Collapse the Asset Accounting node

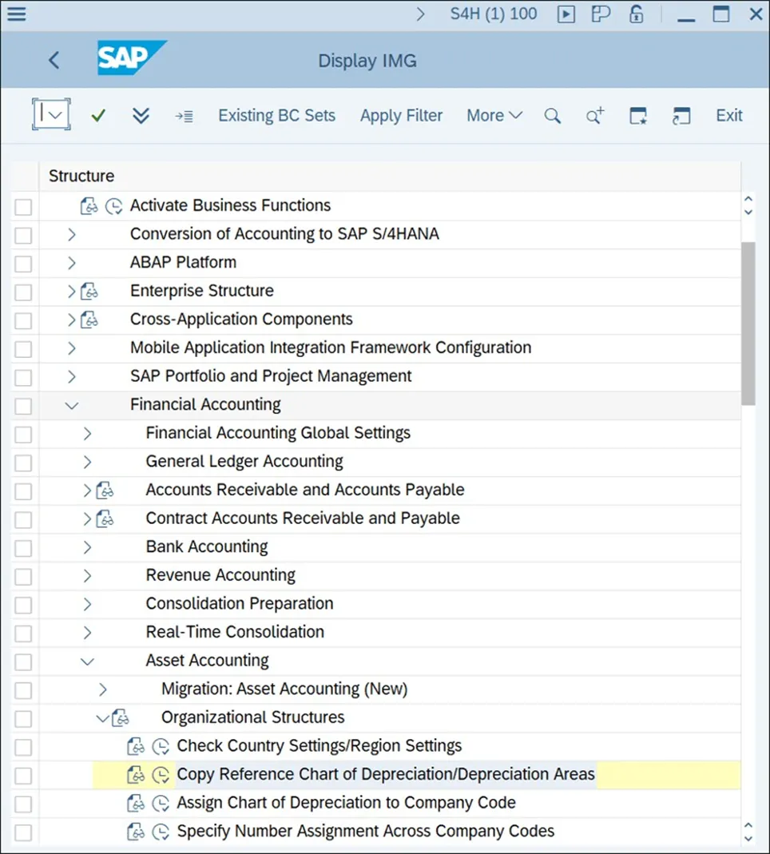[x=87, y=661]
